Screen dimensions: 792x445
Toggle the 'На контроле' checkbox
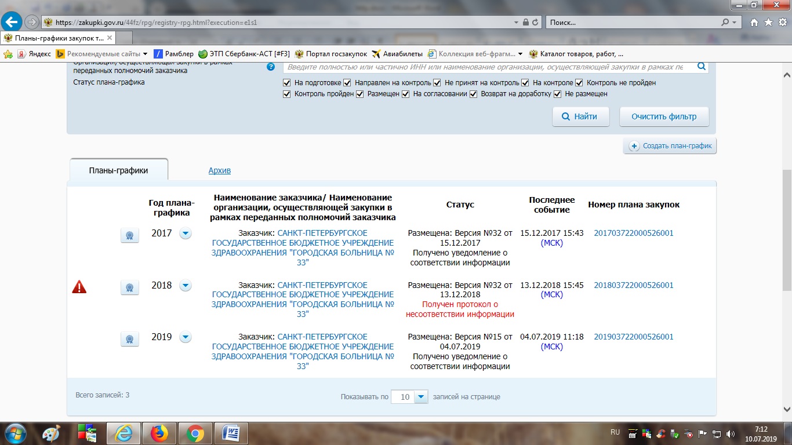click(x=525, y=83)
